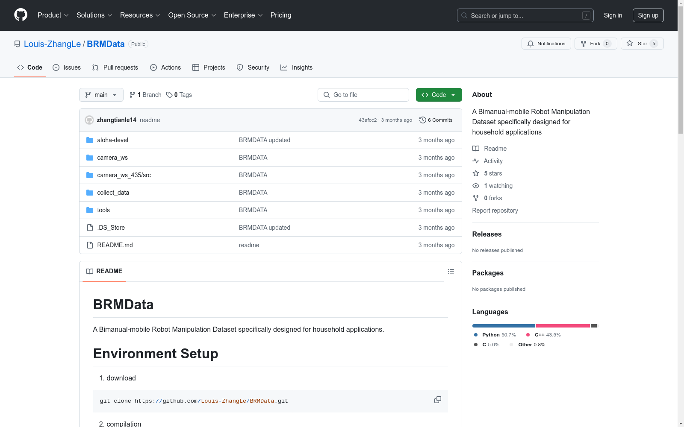Expand the Open Source menu

tap(192, 15)
